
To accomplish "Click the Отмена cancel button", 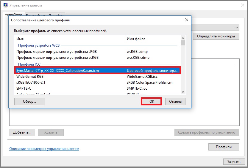I will 175,102.
